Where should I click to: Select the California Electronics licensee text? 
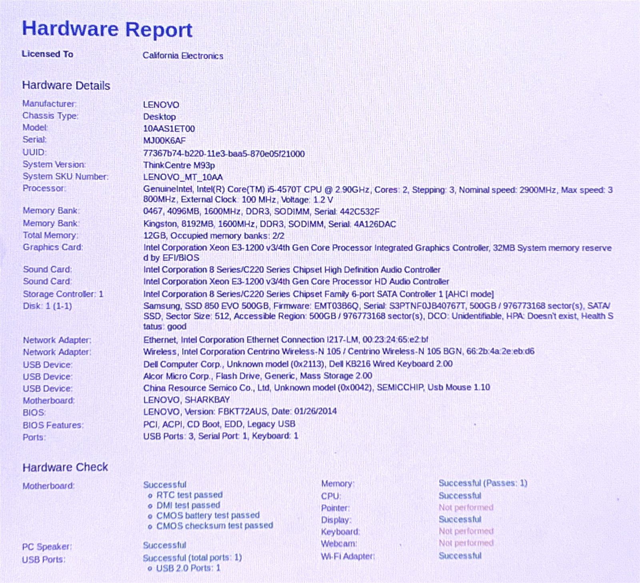point(183,56)
